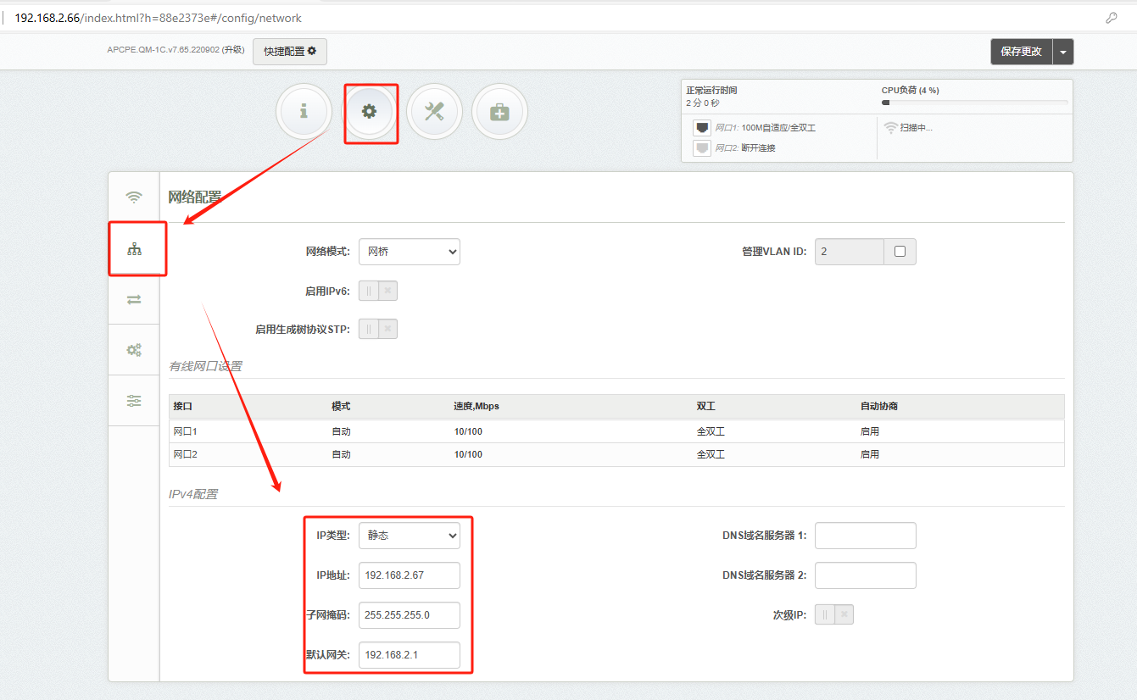This screenshot has height=700, width=1137.
Task: Open the information status round icon
Action: (304, 112)
